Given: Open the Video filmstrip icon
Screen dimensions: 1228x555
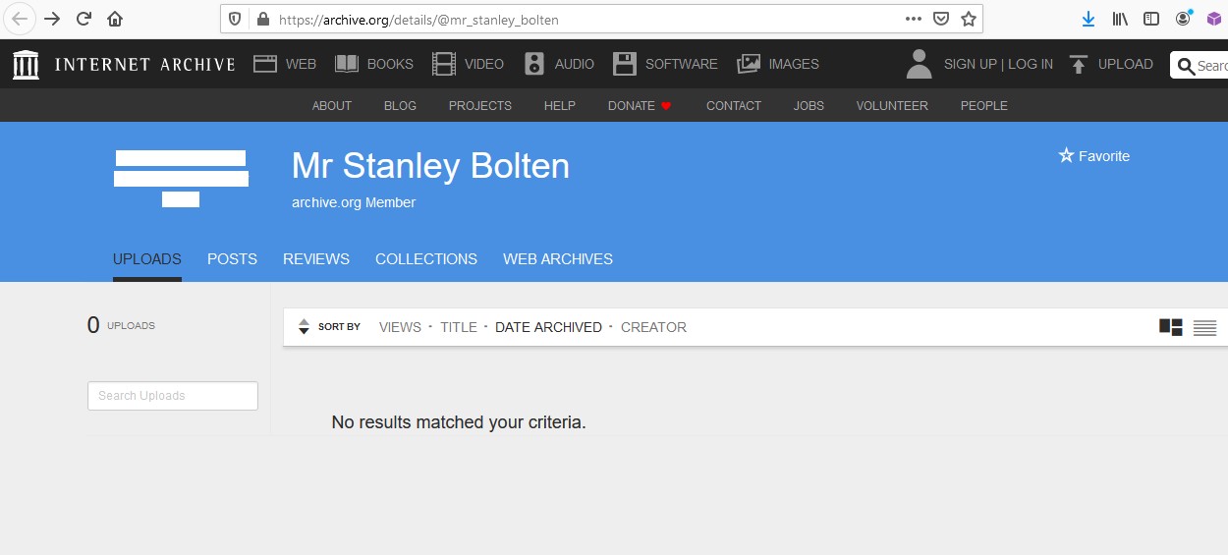Looking at the screenshot, I should tap(444, 64).
